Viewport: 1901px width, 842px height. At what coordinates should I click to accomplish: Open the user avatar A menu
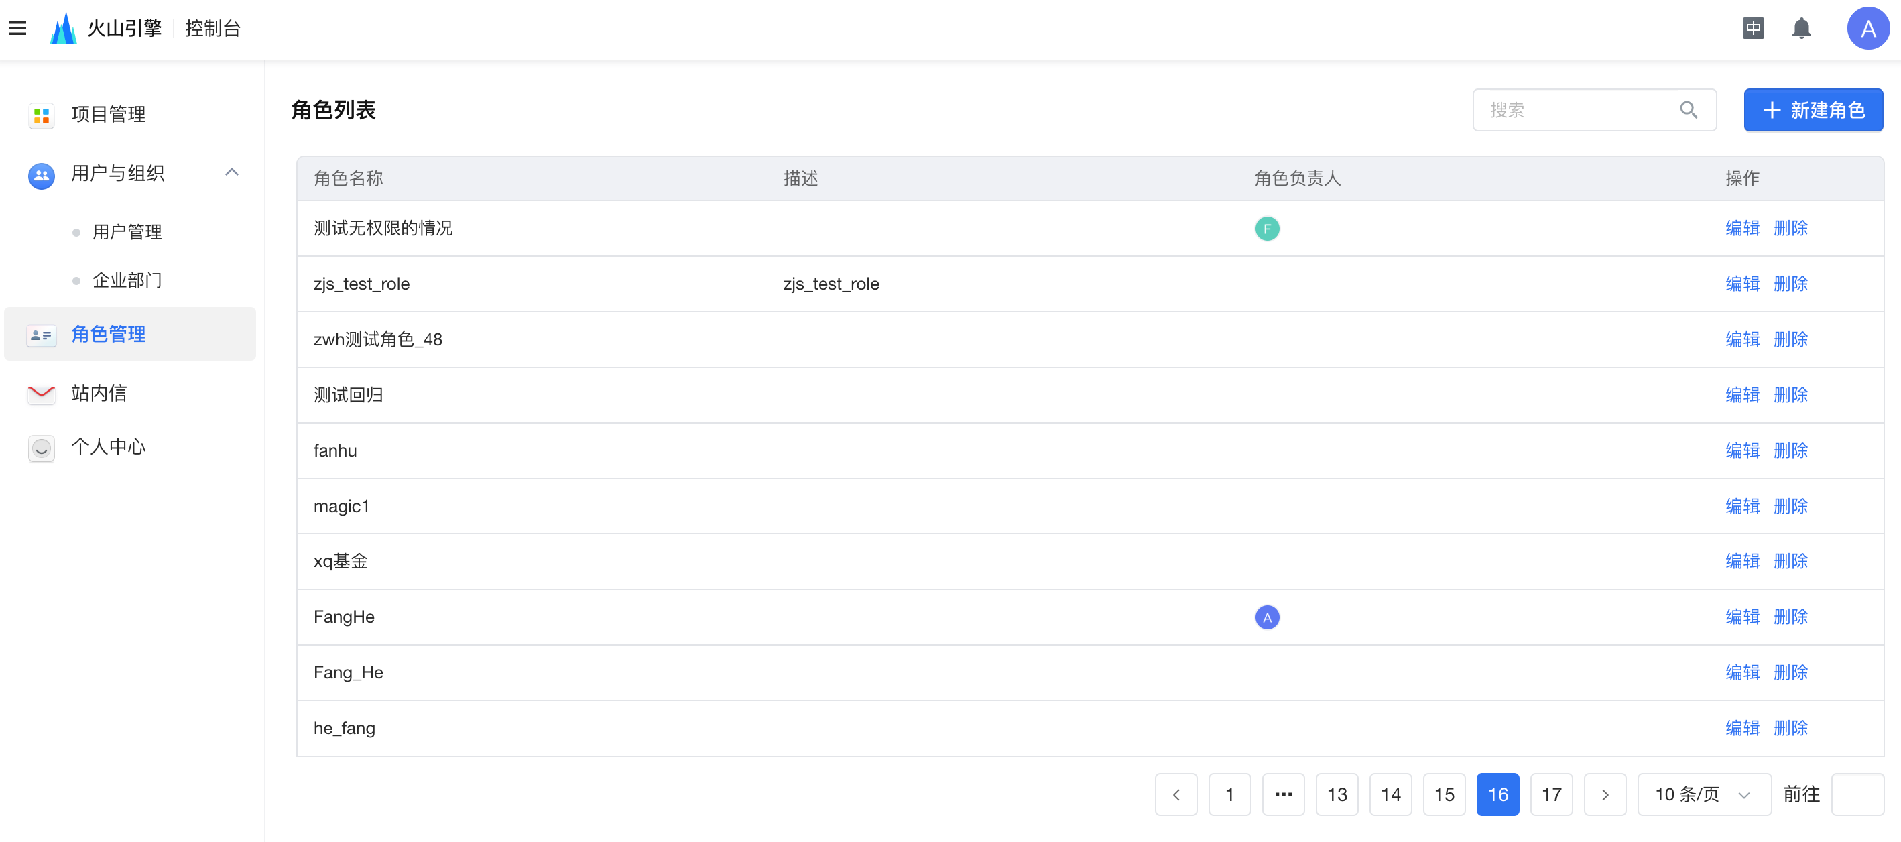tap(1867, 28)
